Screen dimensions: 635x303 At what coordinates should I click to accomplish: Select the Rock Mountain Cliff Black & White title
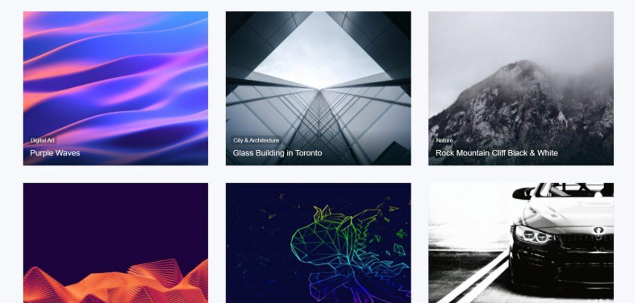point(496,153)
